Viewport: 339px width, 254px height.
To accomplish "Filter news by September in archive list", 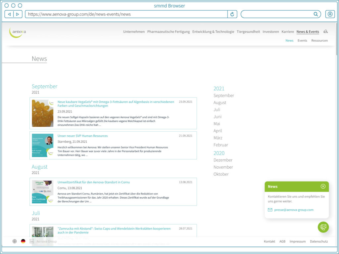I will tap(224, 96).
